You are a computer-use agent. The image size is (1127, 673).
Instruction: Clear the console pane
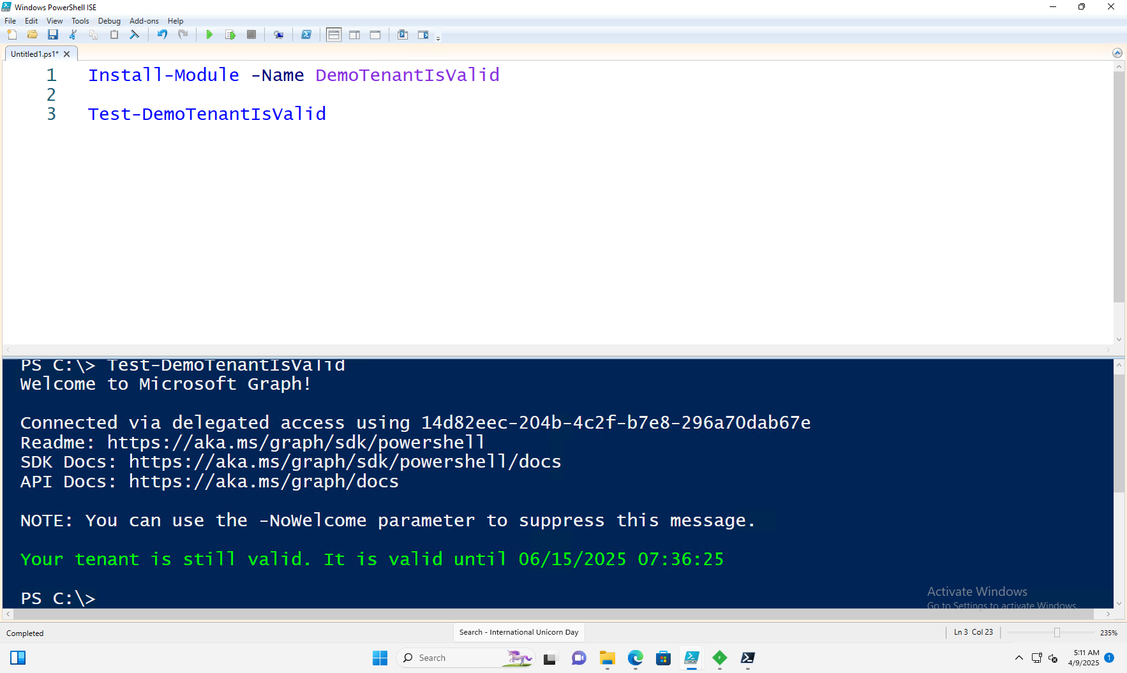(135, 34)
